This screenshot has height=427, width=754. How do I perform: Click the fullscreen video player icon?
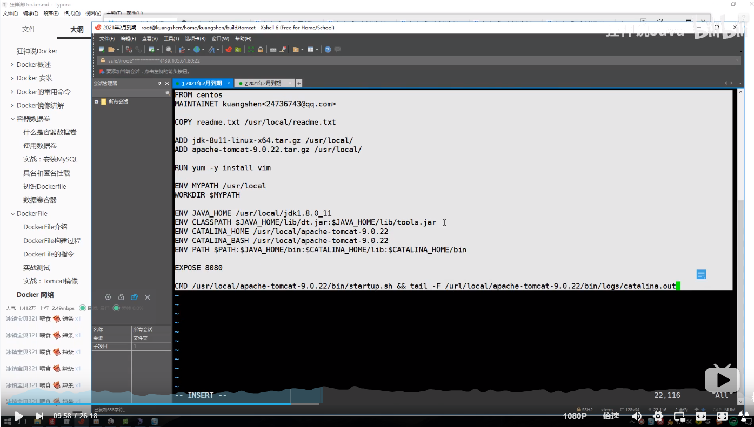tap(722, 416)
